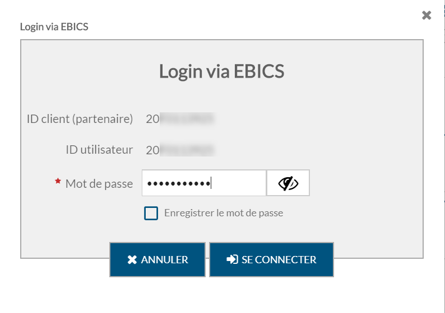This screenshot has width=445, height=313.
Task: Select the visible '20' of the ID client value
Action: coord(152,119)
